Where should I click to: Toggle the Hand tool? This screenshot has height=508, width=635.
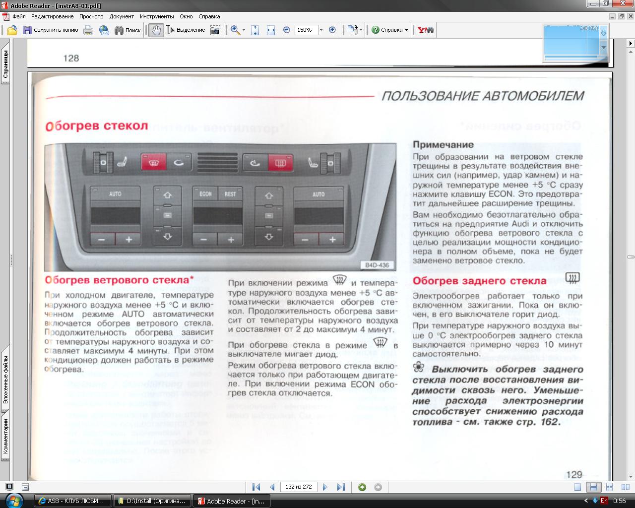156,30
